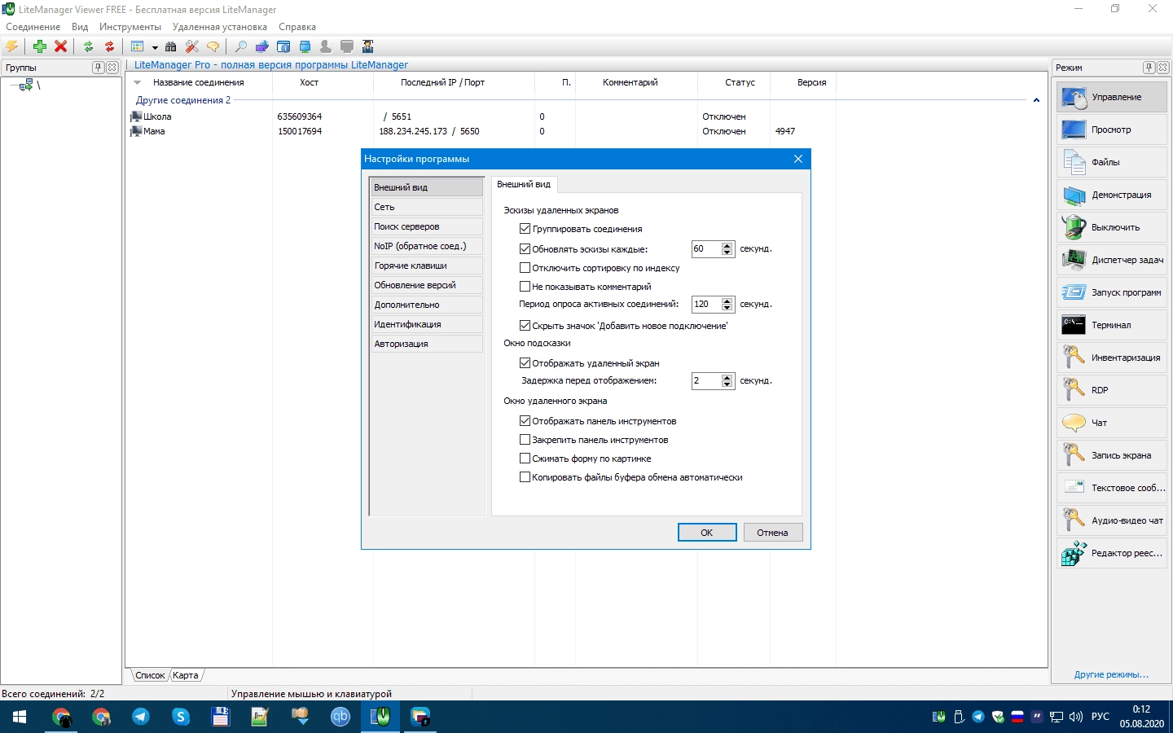Select the Инвентаризация mode
Viewport: 1173px width, 733px height.
pos(1112,358)
